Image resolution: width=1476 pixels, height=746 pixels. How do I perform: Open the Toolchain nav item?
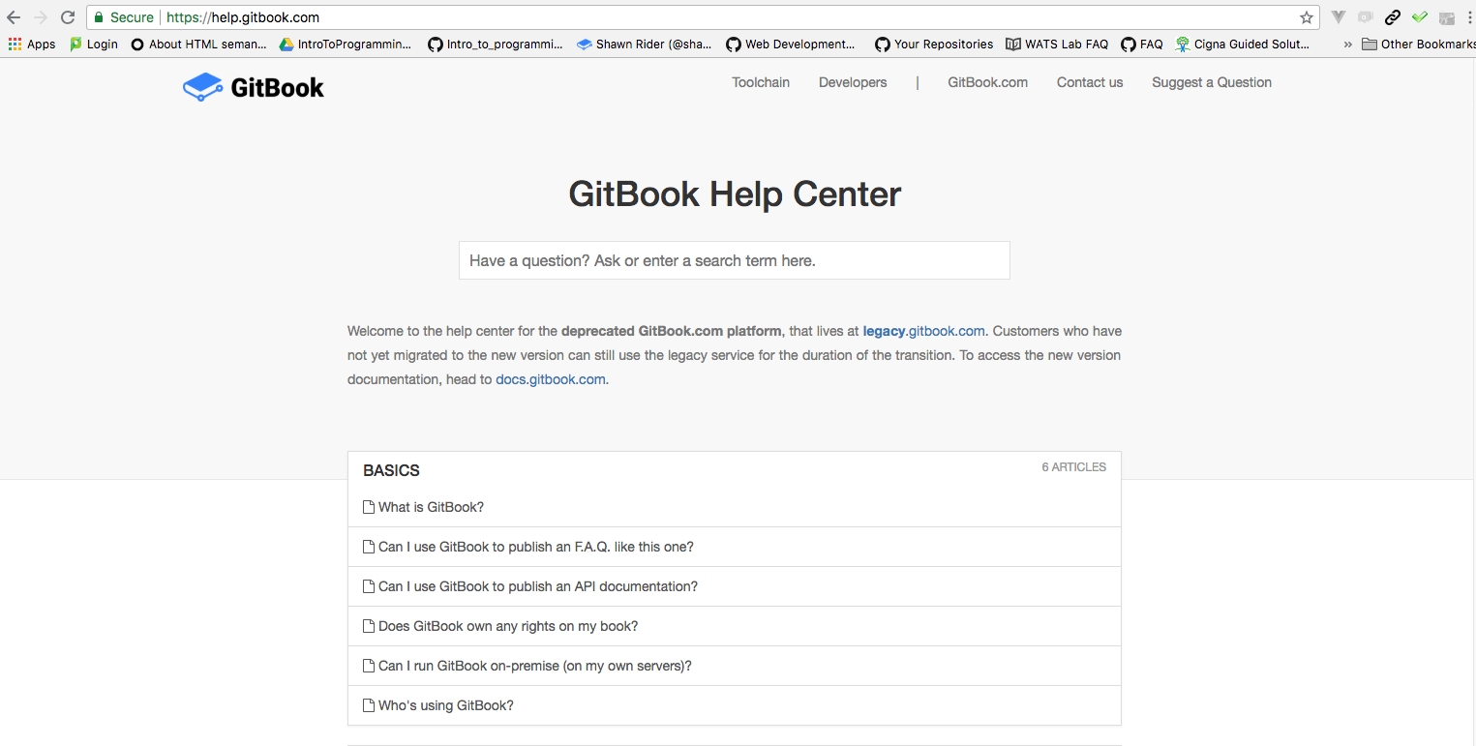[x=761, y=82]
